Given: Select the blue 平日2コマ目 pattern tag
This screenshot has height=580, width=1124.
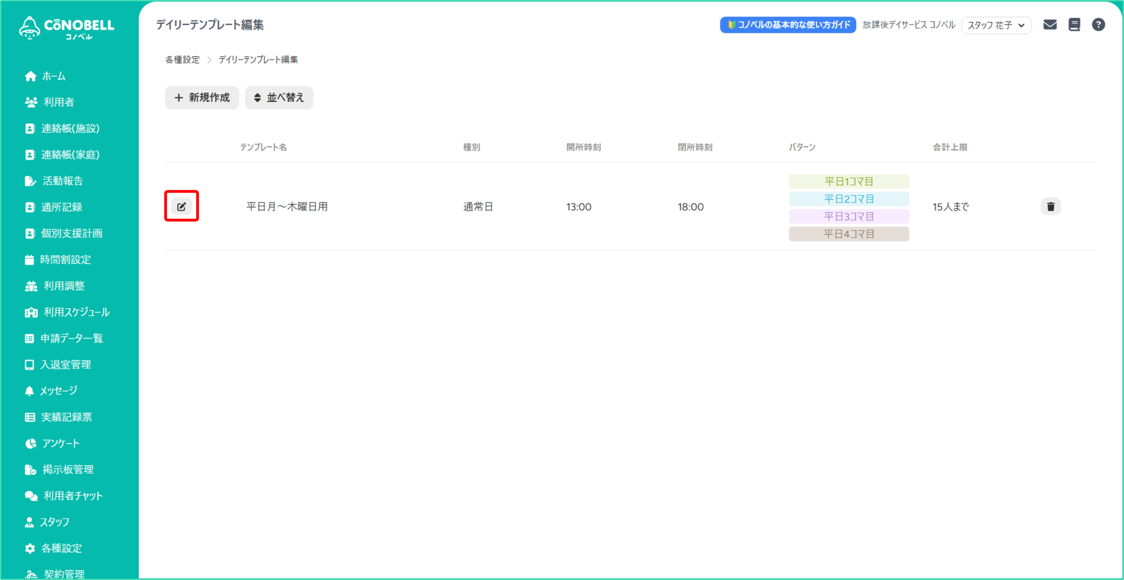Looking at the screenshot, I should coord(848,199).
